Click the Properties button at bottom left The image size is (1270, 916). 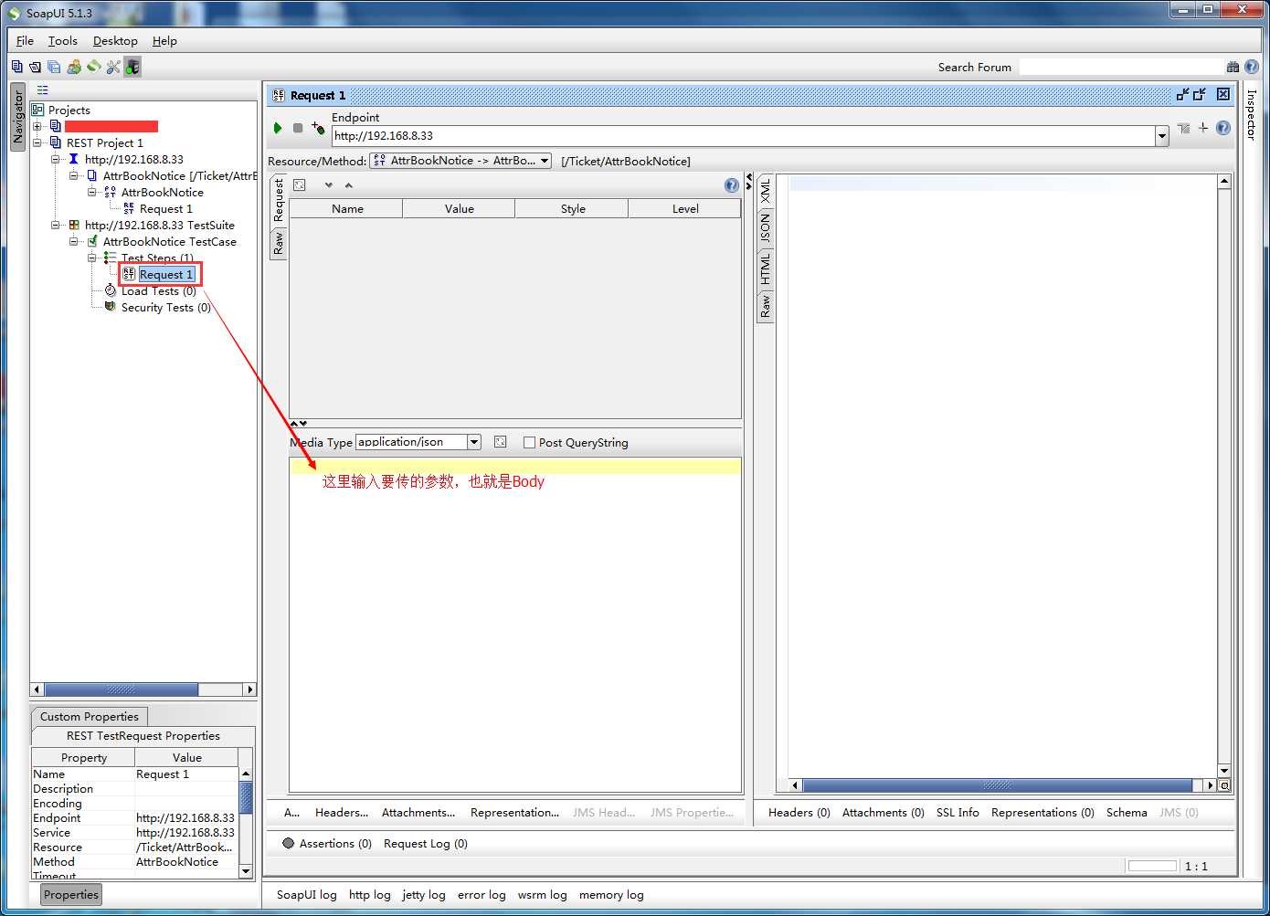(71, 894)
